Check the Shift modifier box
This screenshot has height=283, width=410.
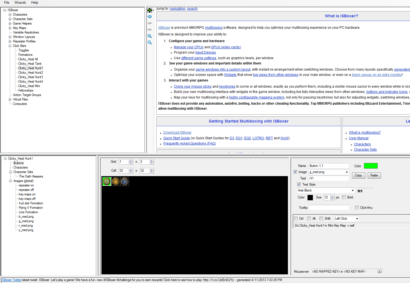(321, 219)
